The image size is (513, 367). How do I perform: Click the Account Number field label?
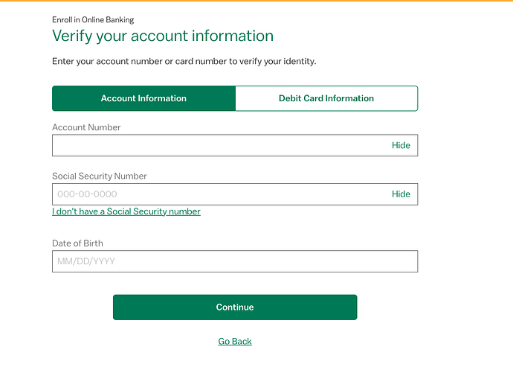click(x=86, y=127)
